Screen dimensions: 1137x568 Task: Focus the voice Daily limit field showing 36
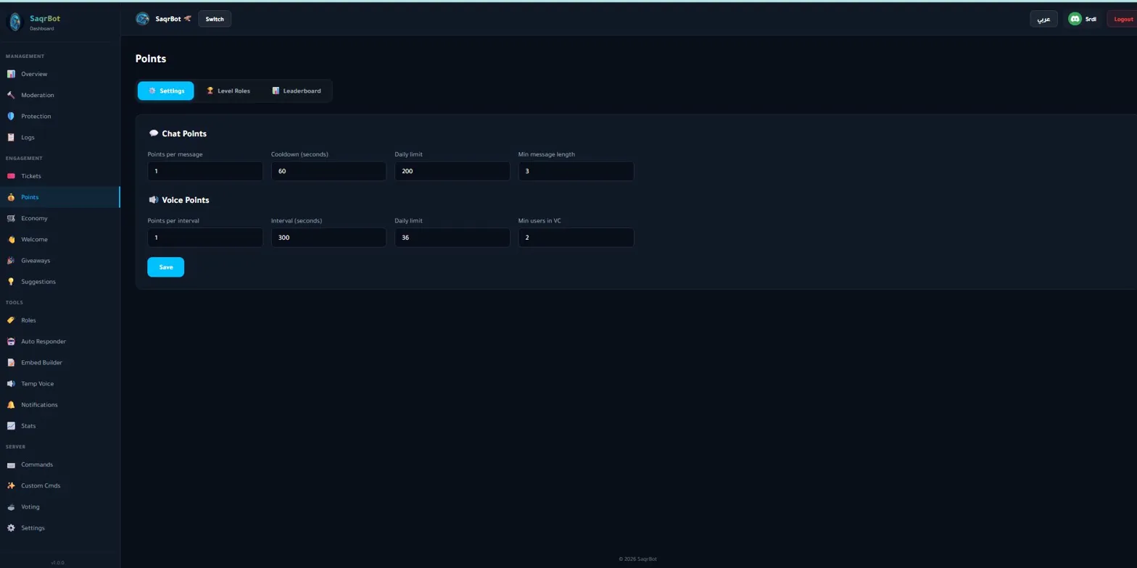[x=452, y=237]
